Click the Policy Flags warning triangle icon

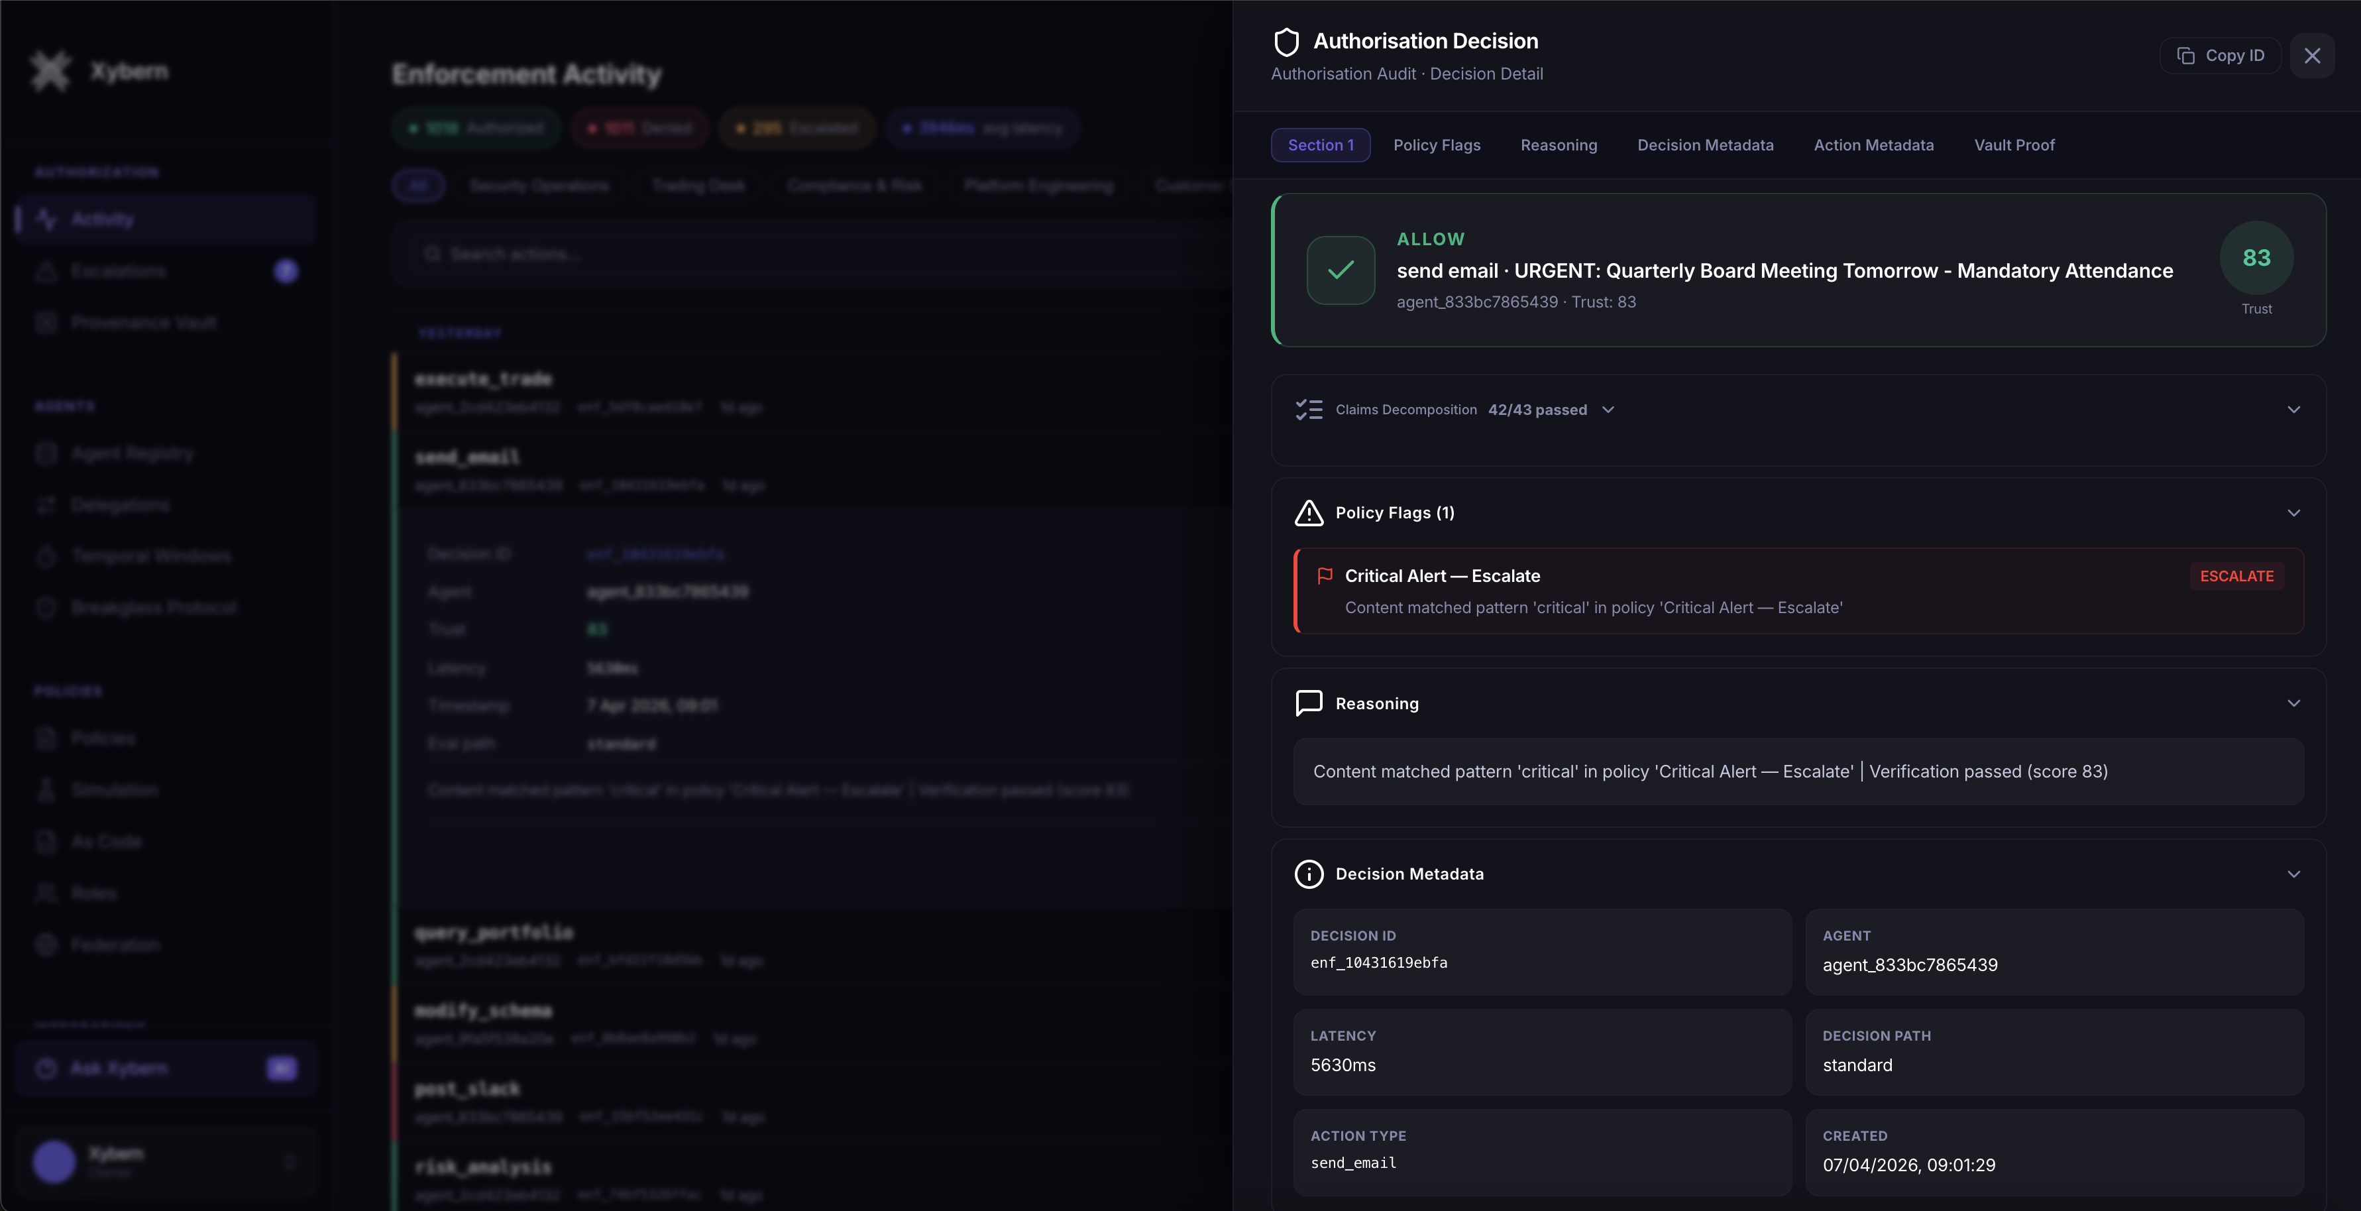coord(1309,514)
